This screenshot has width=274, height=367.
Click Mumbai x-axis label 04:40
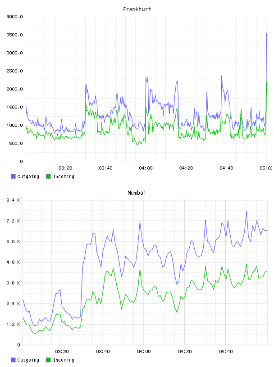(x=226, y=352)
